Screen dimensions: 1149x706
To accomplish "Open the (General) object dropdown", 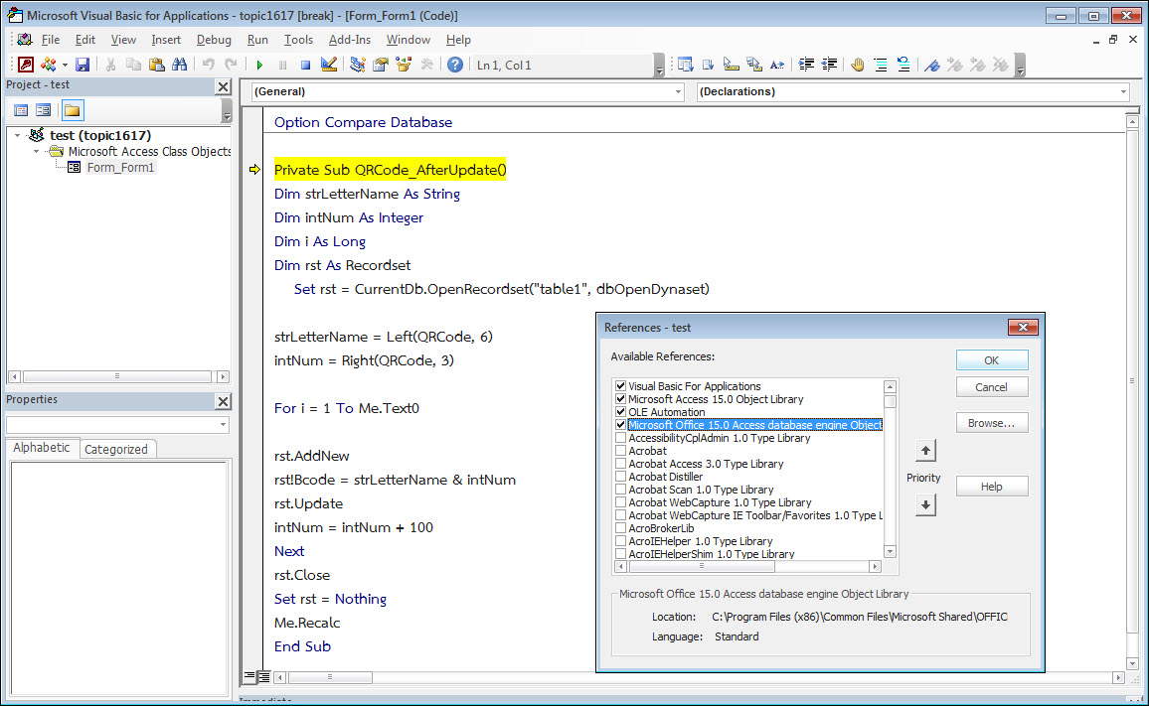I will click(x=679, y=91).
